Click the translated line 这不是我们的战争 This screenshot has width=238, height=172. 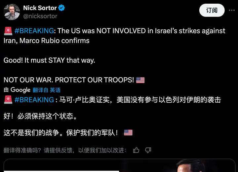click(31, 133)
